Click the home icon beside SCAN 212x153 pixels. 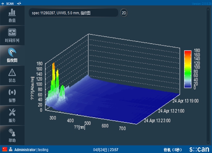click(x=3, y=4)
